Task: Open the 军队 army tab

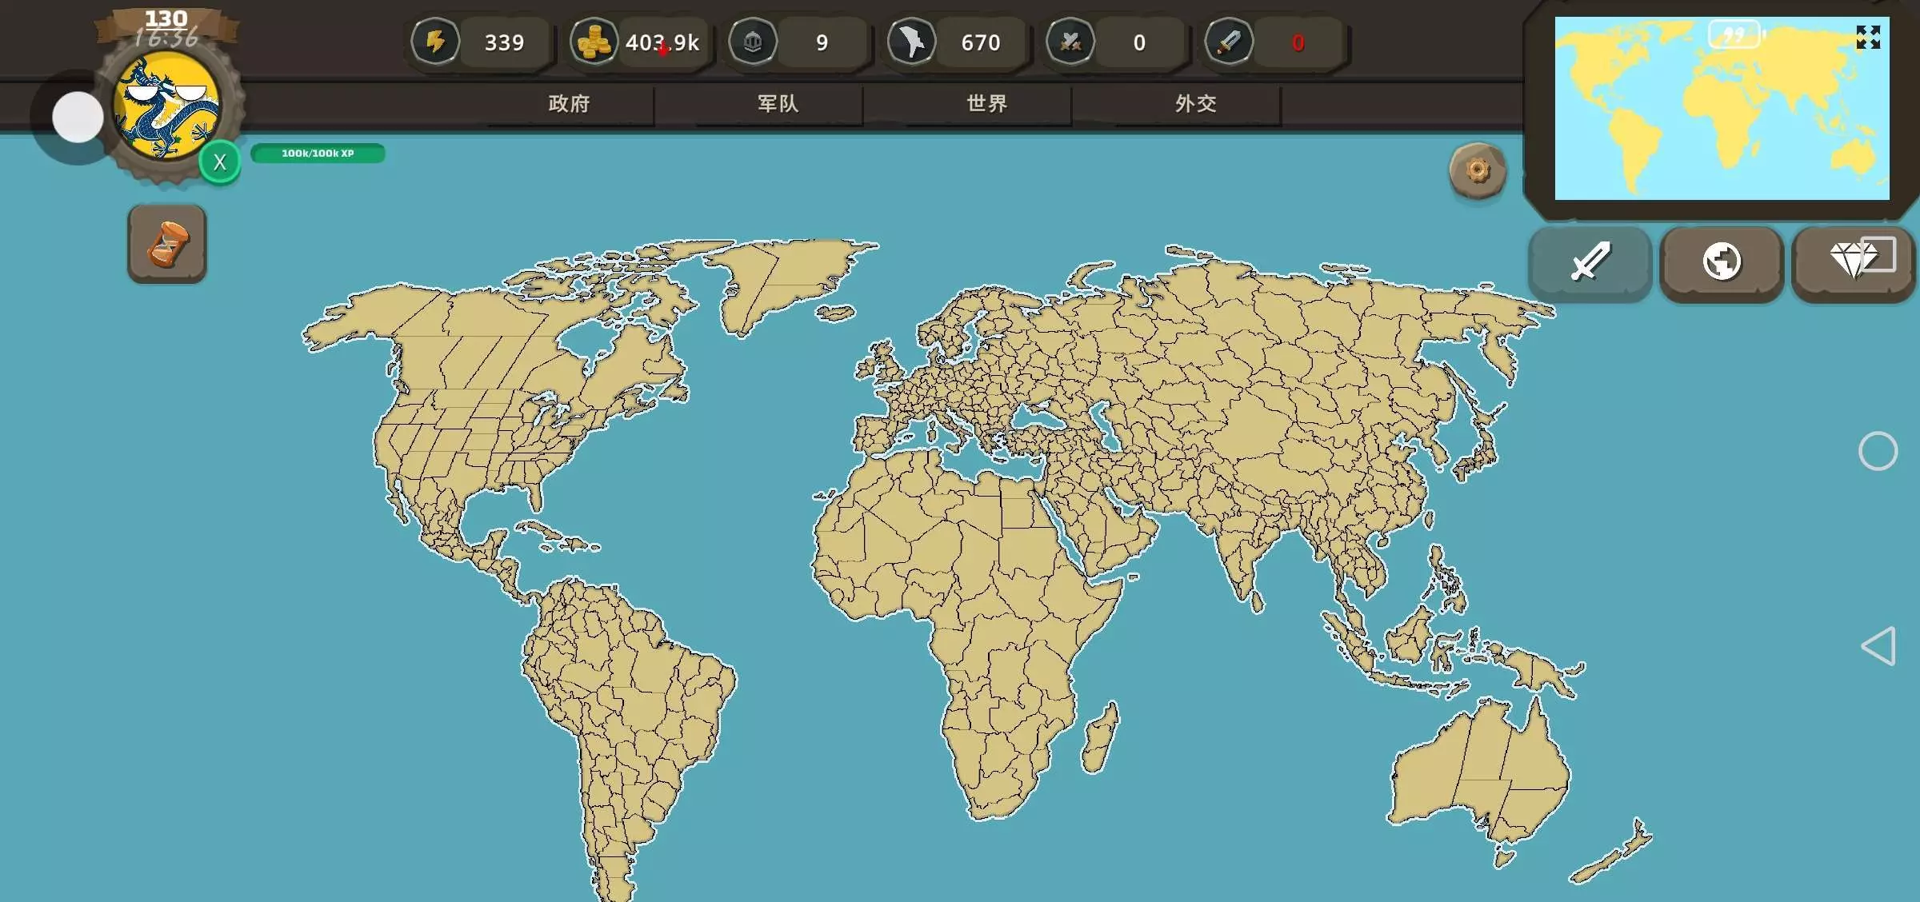Action: point(778,104)
